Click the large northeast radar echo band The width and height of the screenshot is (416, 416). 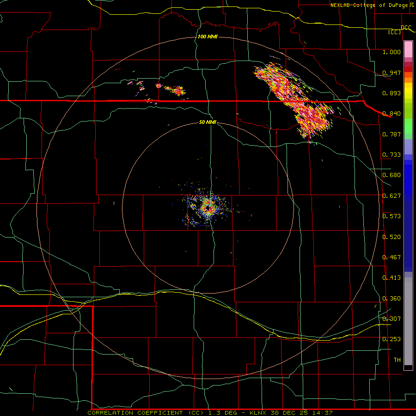click(x=294, y=102)
